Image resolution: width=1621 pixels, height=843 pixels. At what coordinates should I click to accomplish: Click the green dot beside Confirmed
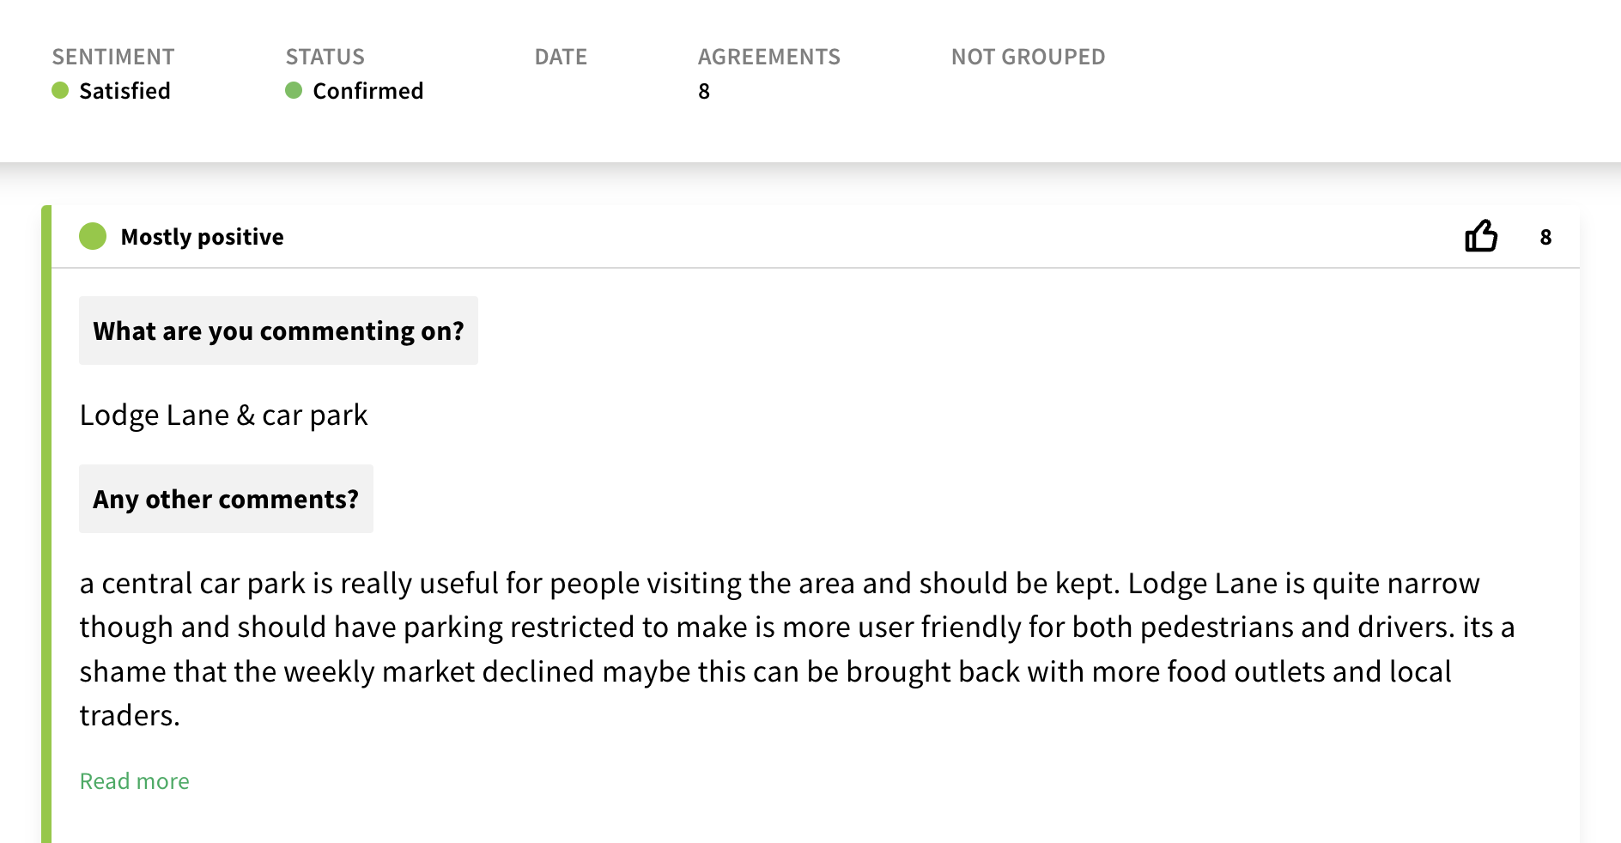[294, 90]
